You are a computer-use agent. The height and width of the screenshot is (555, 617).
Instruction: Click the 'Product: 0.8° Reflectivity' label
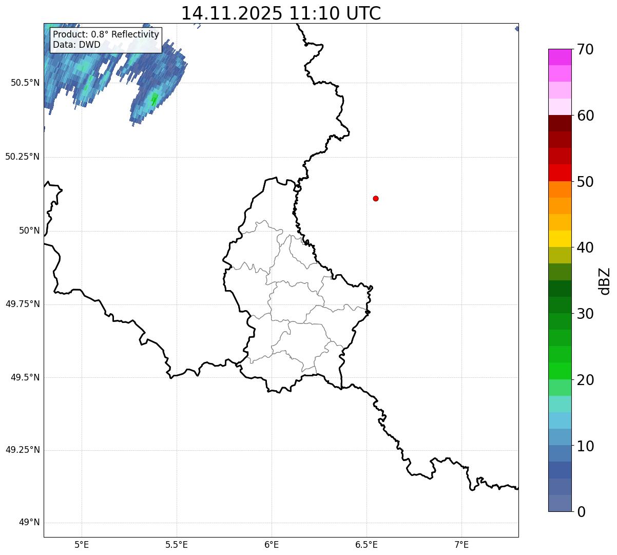[106, 34]
